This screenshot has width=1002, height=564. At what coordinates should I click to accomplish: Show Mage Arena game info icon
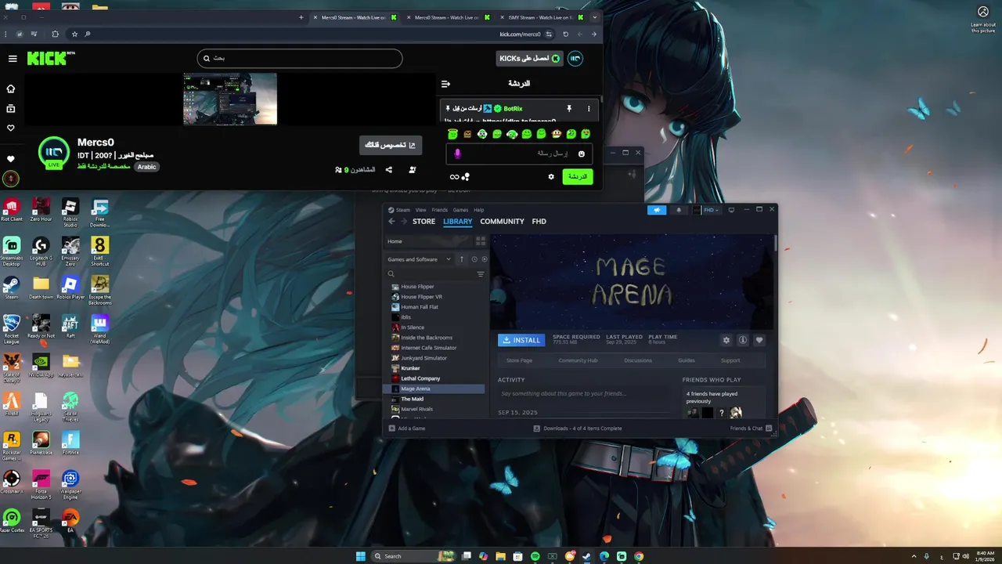point(743,340)
